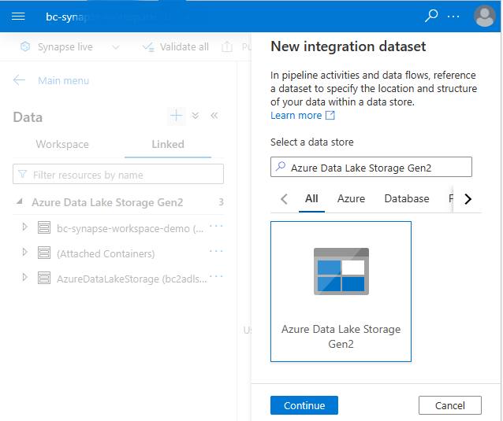503x421 pixels.
Task: Click the Publish upload icon
Action: 227,46
